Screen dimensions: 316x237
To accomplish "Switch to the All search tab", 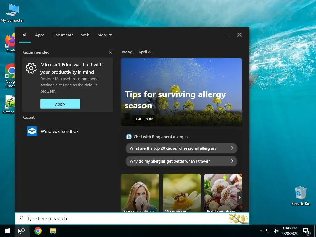I will coord(25,35).
